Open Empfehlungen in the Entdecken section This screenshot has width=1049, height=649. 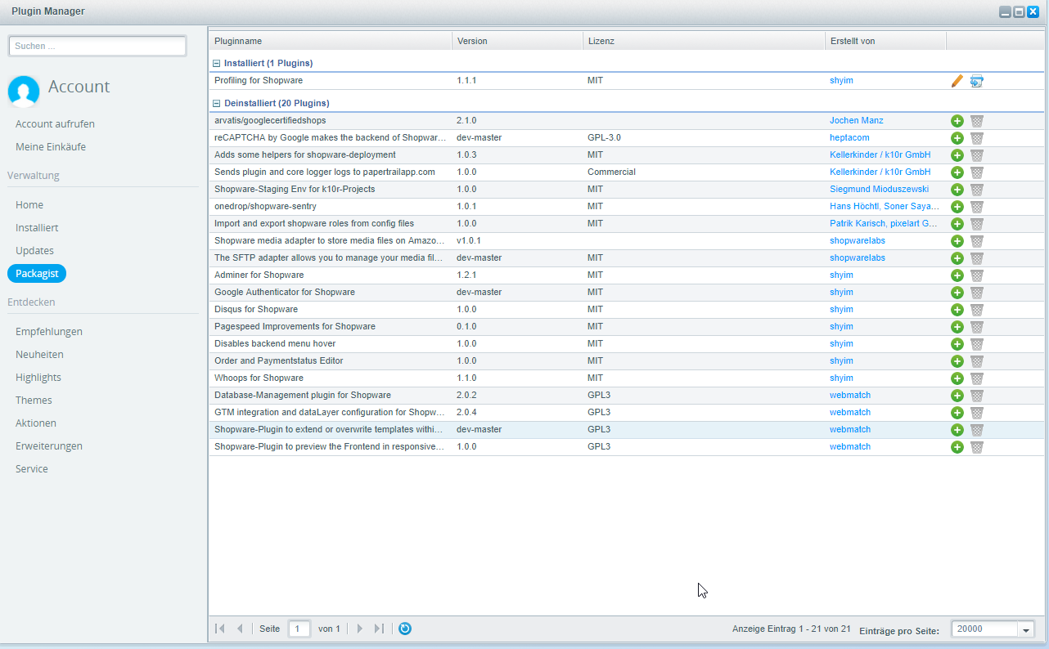pos(49,332)
